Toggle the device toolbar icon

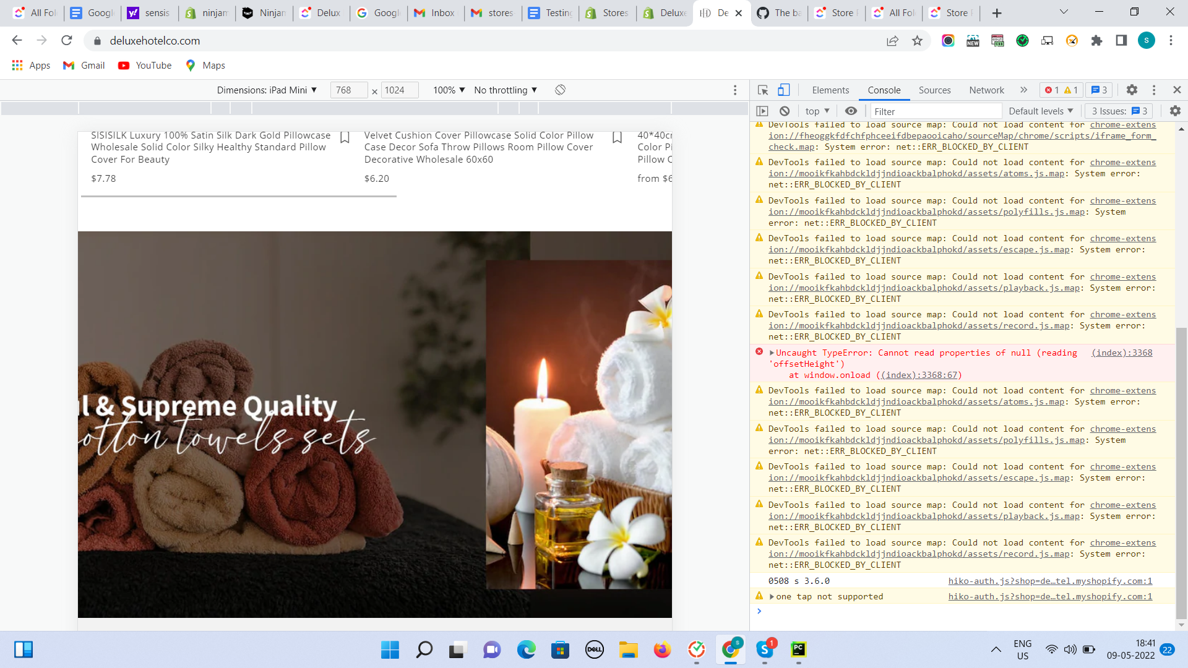point(783,90)
